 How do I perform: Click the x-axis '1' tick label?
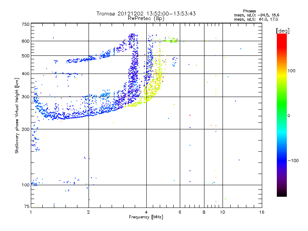click(31, 212)
